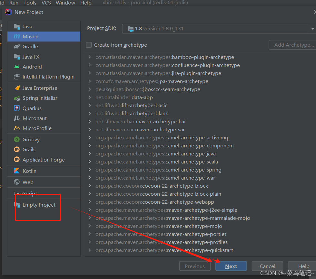Pick the Groovy green icon
This screenshot has width=316, height=279.
[x=17, y=139]
